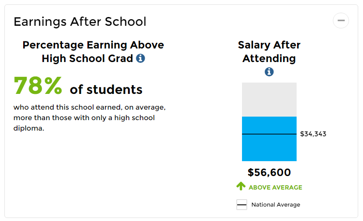Click the 'Percentage Earning Above' heading line
Screen dimensions: 363x221
pos(93,45)
